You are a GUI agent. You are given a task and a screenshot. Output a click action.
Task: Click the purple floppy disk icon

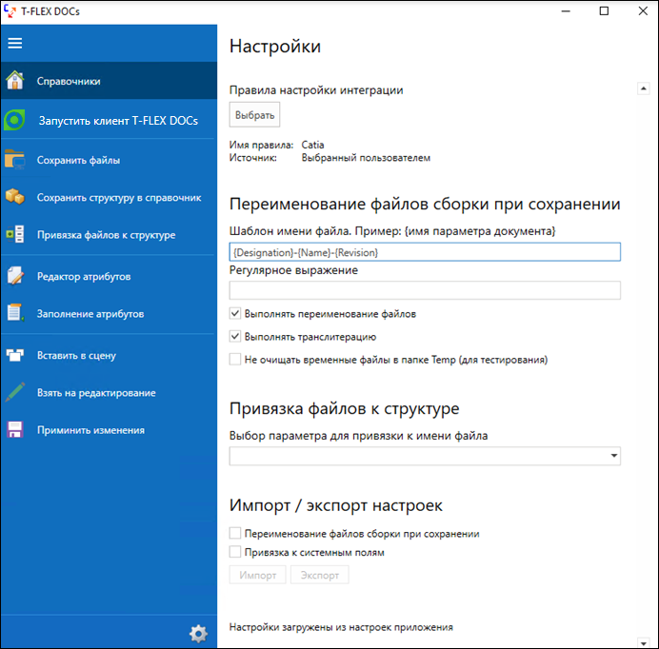point(15,429)
